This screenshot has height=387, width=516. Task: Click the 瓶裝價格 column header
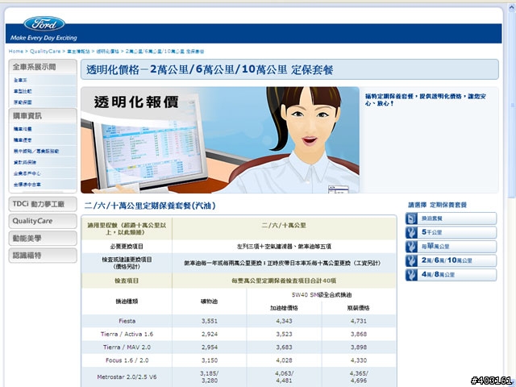point(359,308)
